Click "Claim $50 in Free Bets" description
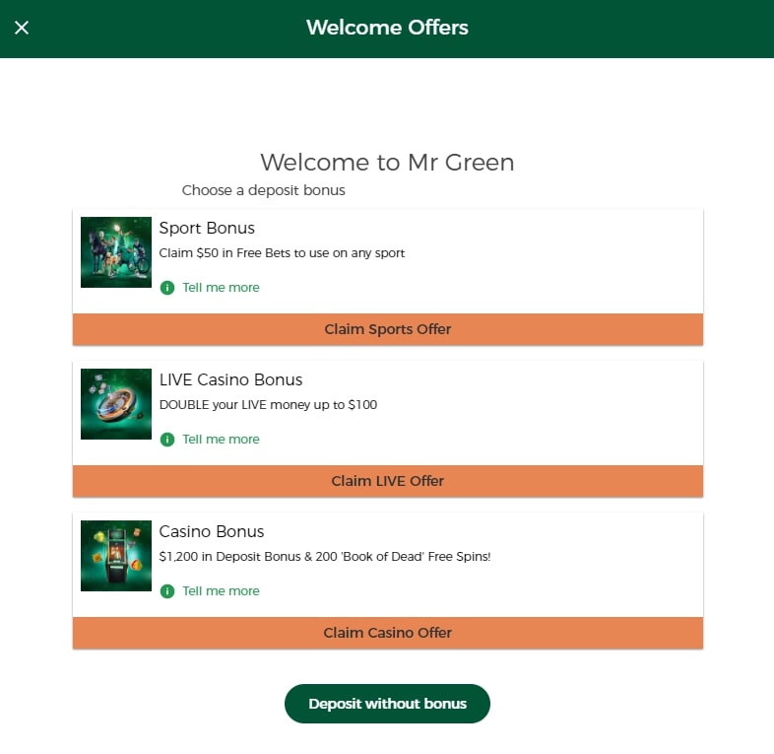 pyautogui.click(x=282, y=253)
